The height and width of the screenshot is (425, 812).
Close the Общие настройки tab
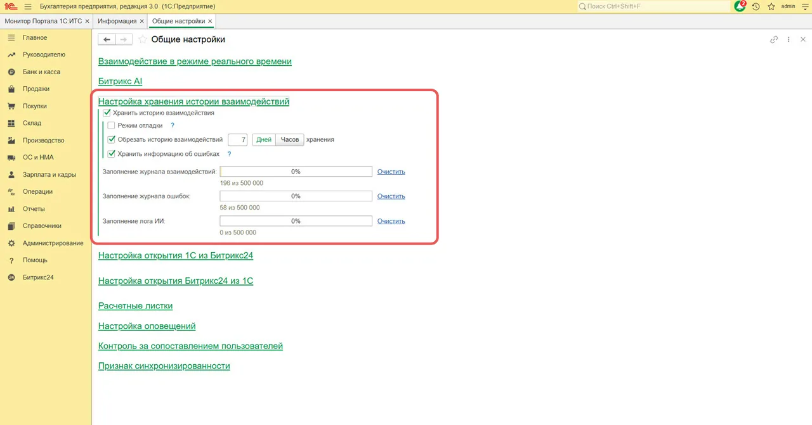click(210, 21)
